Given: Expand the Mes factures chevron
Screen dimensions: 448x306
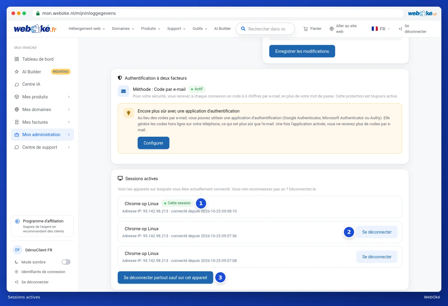Looking at the screenshot, I should coord(69,122).
